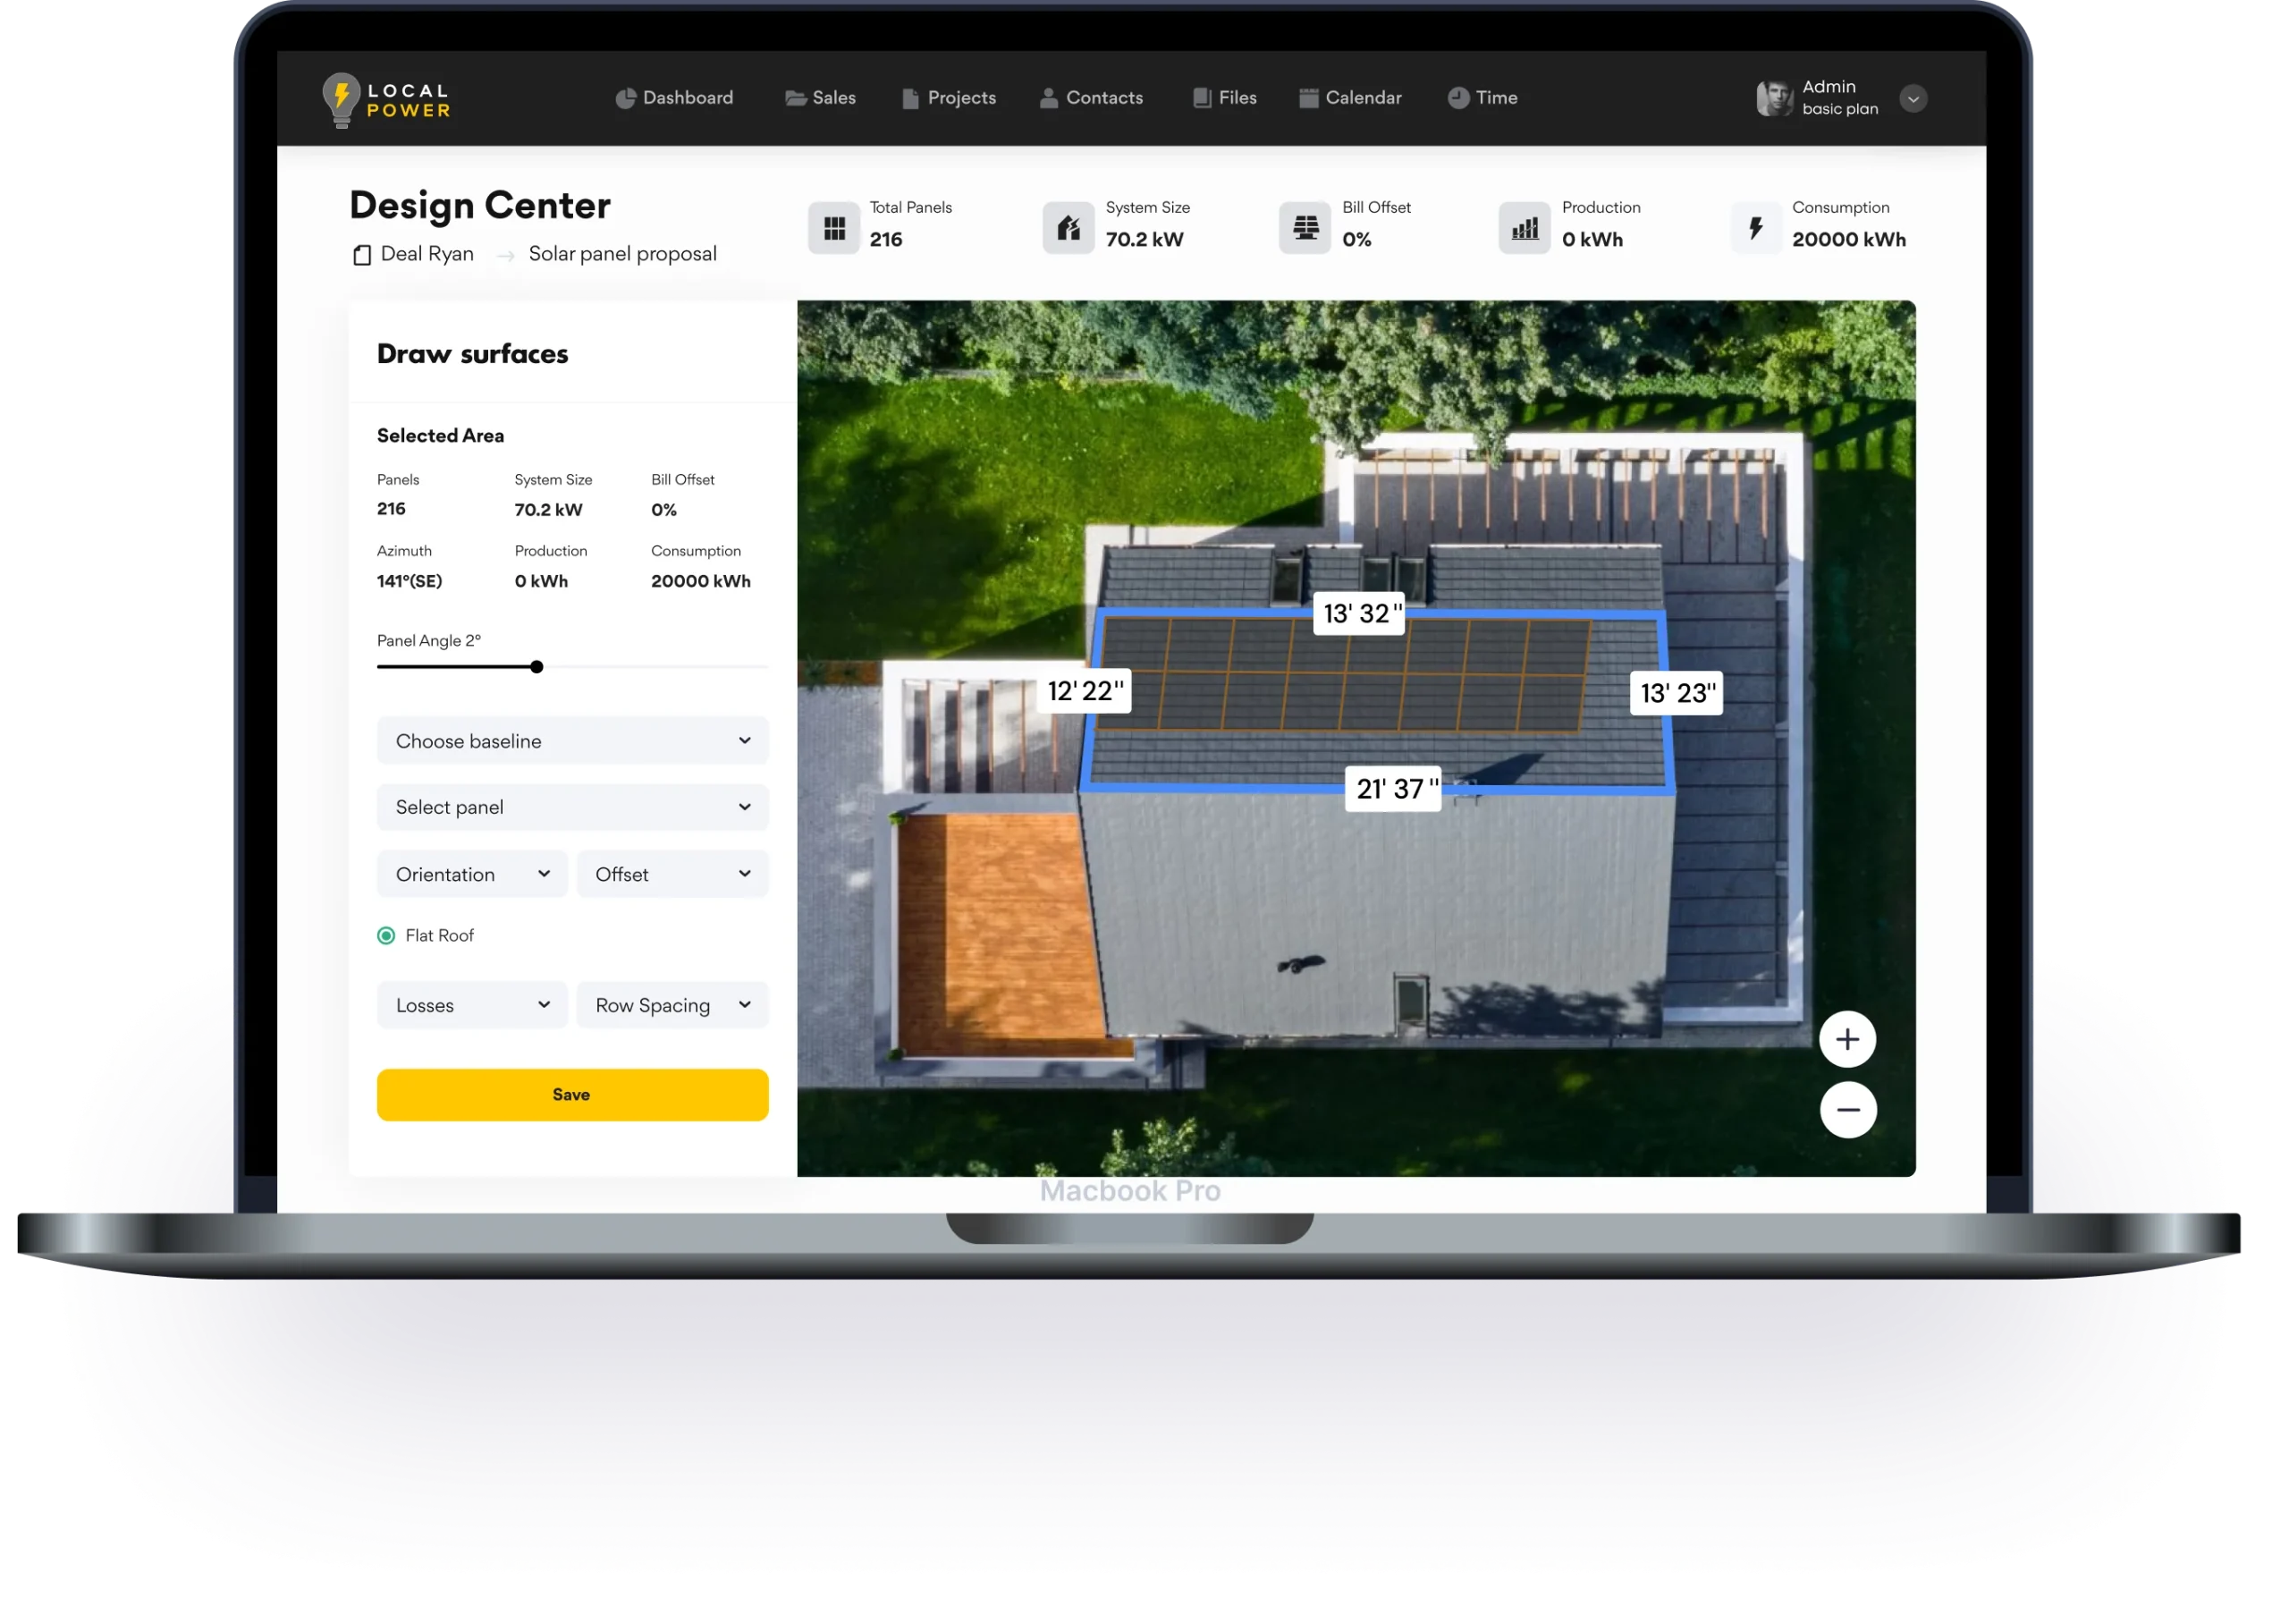Go to the Dashboard menu item

click(x=675, y=98)
